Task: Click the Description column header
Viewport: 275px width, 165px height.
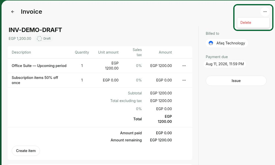Action: point(21,52)
